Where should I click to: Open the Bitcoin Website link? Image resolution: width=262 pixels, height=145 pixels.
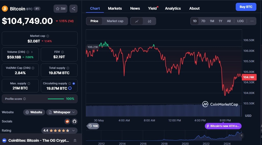click(34, 112)
